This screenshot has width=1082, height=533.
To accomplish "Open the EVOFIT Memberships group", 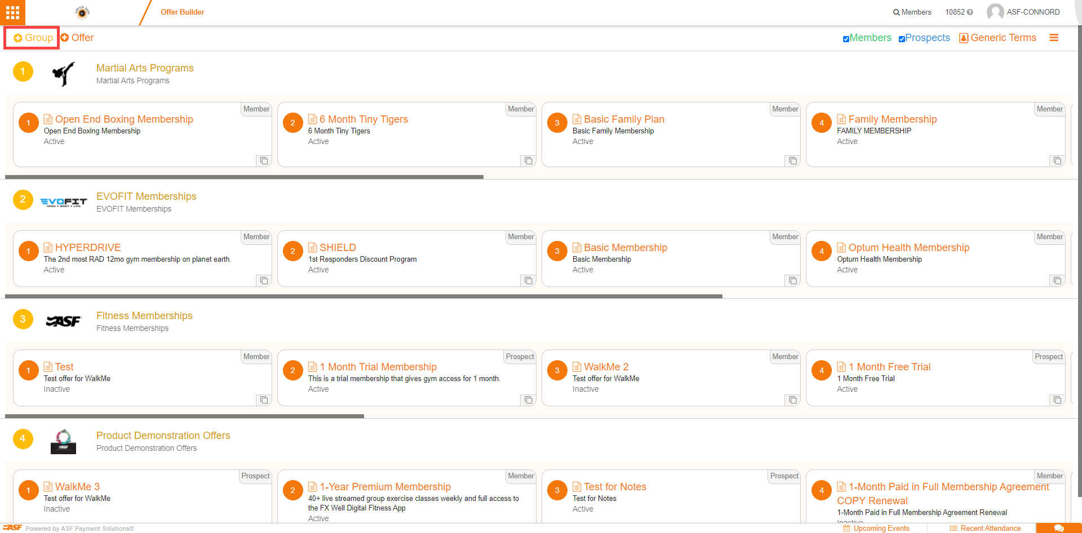I will click(x=146, y=196).
